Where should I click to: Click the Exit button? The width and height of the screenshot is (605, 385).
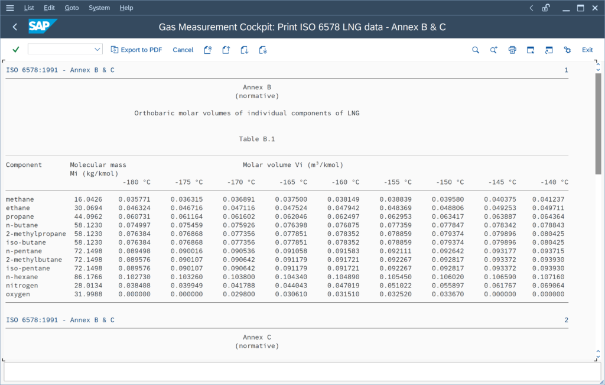tap(587, 50)
